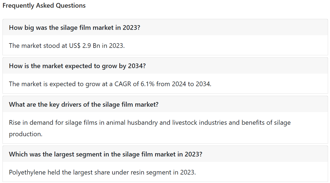The height and width of the screenshot is (183, 330).
Task: Click the answer about demand in animal husbandry
Action: pos(150,128)
